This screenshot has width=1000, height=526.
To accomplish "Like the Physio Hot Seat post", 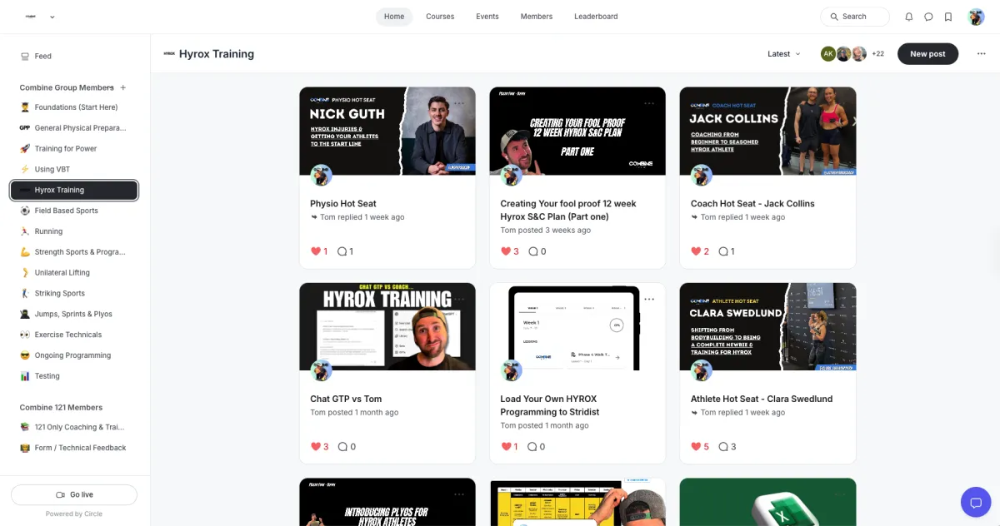I will pos(316,251).
